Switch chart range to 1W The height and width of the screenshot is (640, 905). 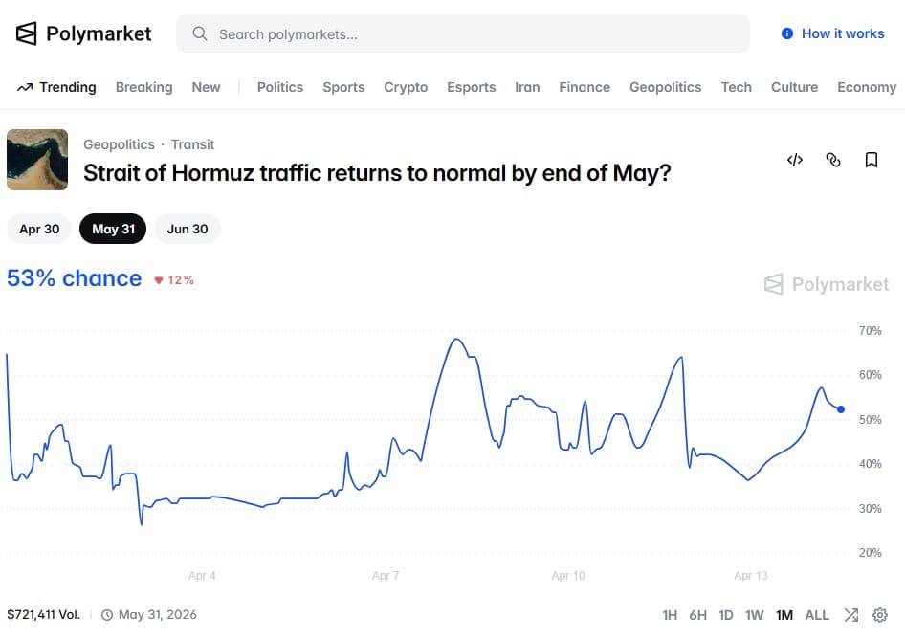(755, 615)
